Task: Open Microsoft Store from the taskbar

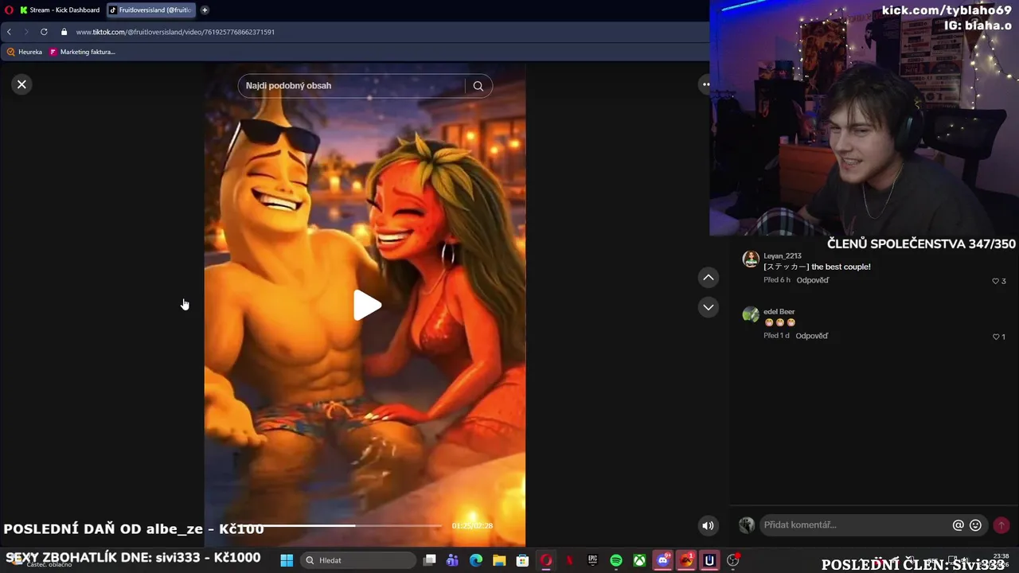Action: 522,560
